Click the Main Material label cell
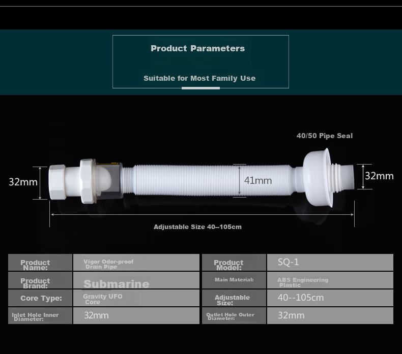402x354 pixels. click(x=234, y=280)
